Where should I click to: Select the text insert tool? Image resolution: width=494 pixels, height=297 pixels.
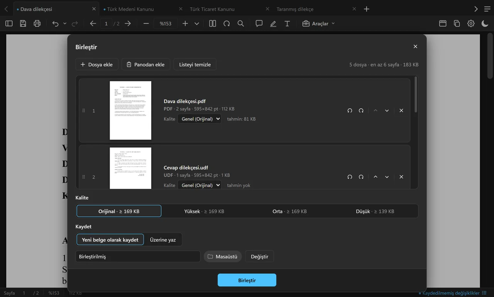pyautogui.click(x=287, y=23)
